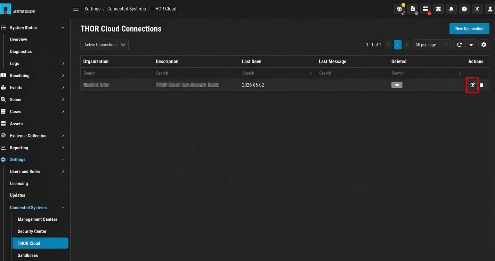This screenshot has height=261, width=495.
Task: Go to Licensing settings
Action: click(x=19, y=184)
